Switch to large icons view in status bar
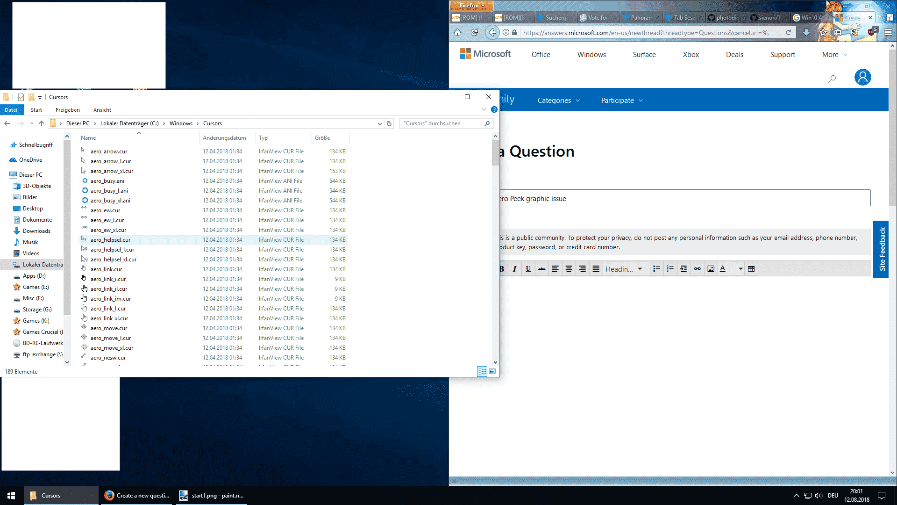This screenshot has width=897, height=505. (x=492, y=371)
